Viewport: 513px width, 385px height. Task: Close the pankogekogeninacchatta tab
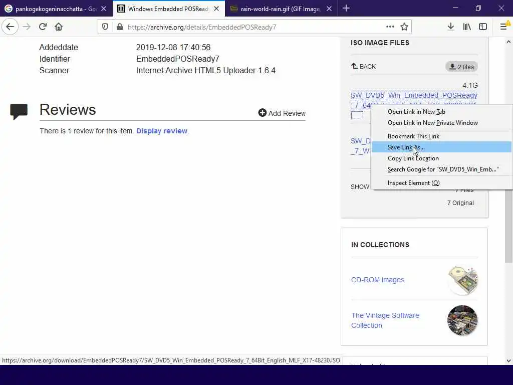(x=104, y=9)
